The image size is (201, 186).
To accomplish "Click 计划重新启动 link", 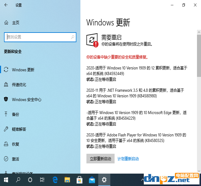I will coord(128,159).
